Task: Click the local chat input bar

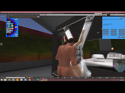Action: 15,77
